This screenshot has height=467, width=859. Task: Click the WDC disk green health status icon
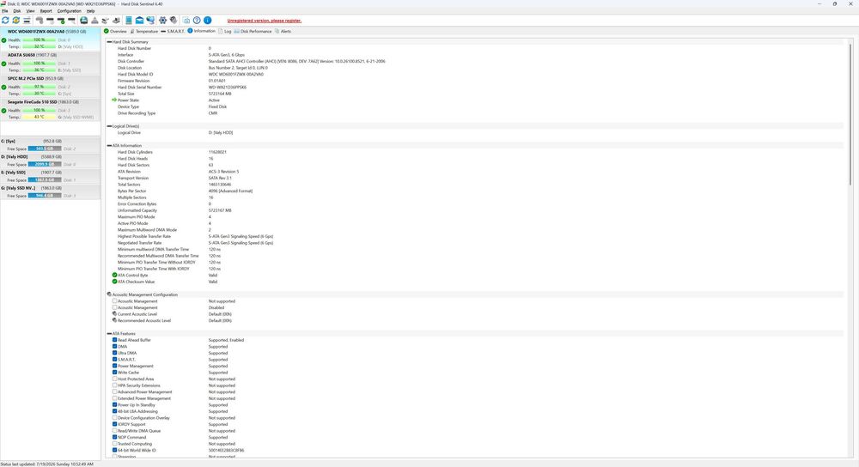(3, 40)
